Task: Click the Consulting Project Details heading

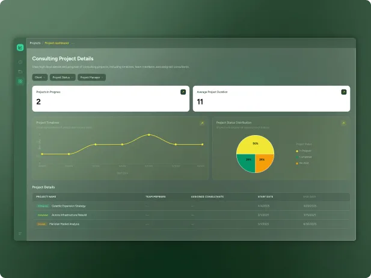Action: pos(63,59)
